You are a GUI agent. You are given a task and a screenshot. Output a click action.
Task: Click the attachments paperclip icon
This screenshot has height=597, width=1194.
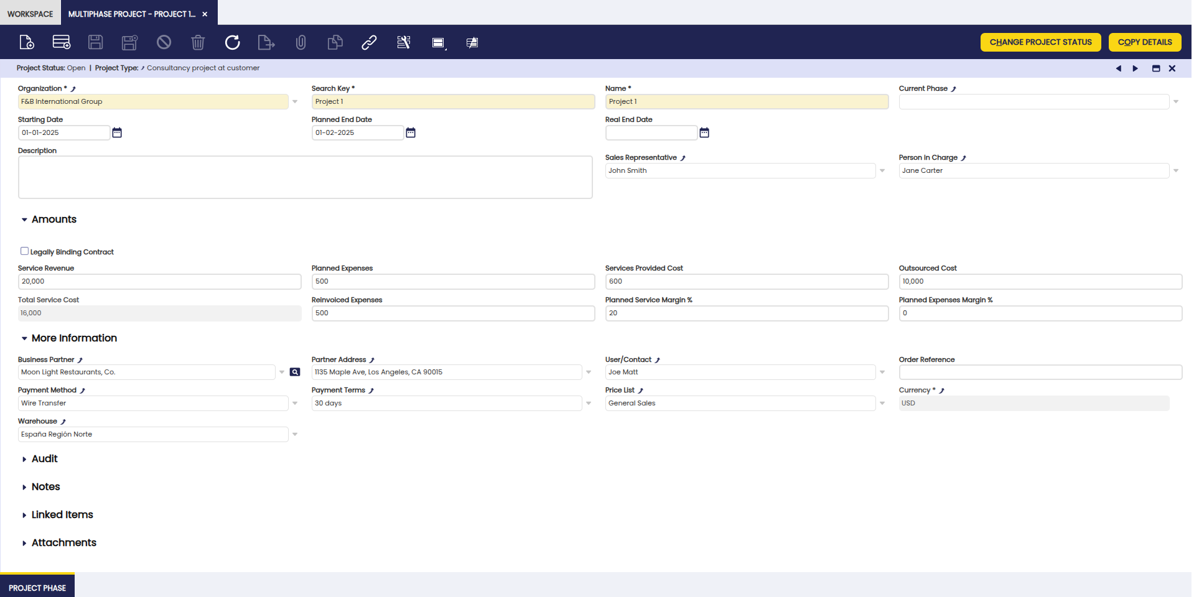point(301,42)
